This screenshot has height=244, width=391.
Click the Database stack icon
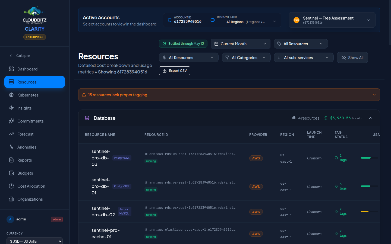87,118
